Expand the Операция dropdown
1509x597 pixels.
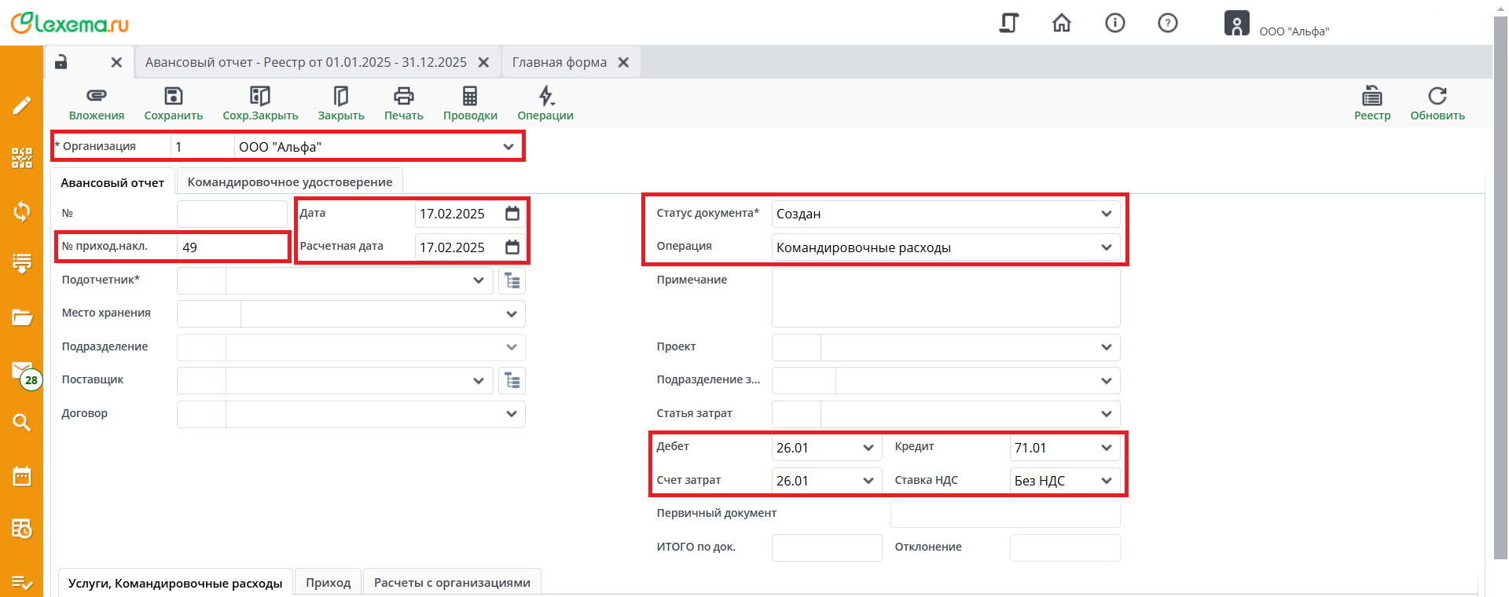(1106, 247)
